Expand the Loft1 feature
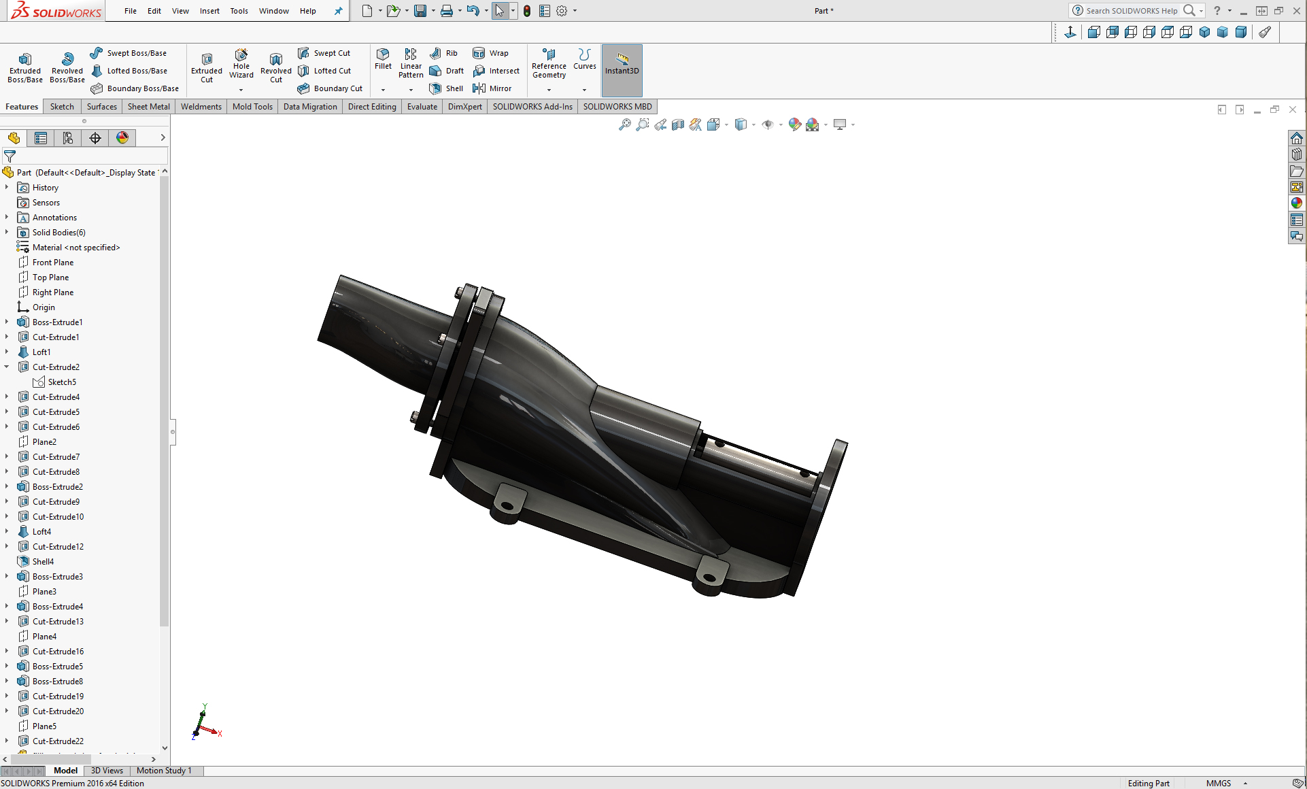 [x=7, y=352]
